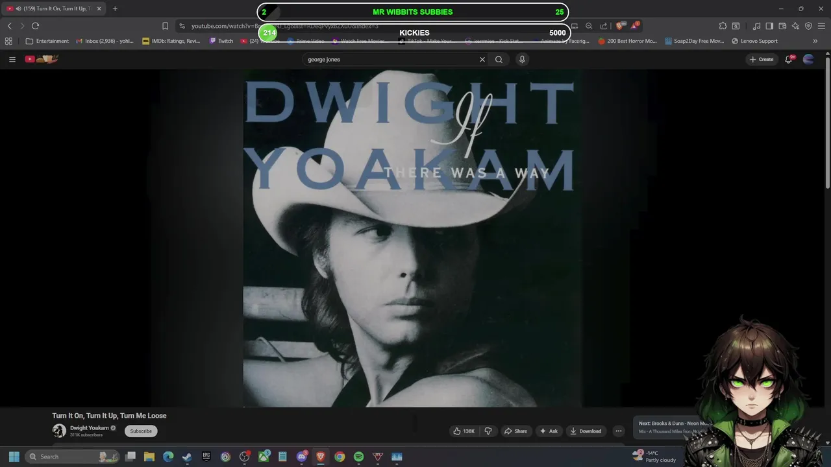Click the YouTube search magnifier button

pyautogui.click(x=499, y=59)
